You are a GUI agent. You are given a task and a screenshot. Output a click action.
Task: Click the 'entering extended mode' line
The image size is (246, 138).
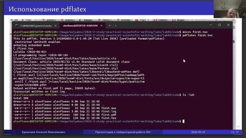coord(32,45)
